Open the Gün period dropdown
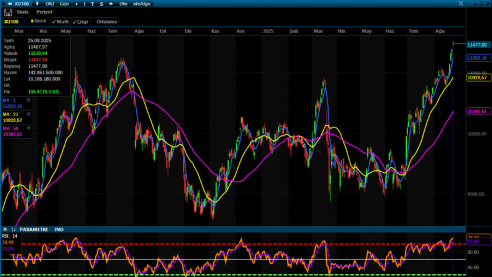 (x=64, y=4)
